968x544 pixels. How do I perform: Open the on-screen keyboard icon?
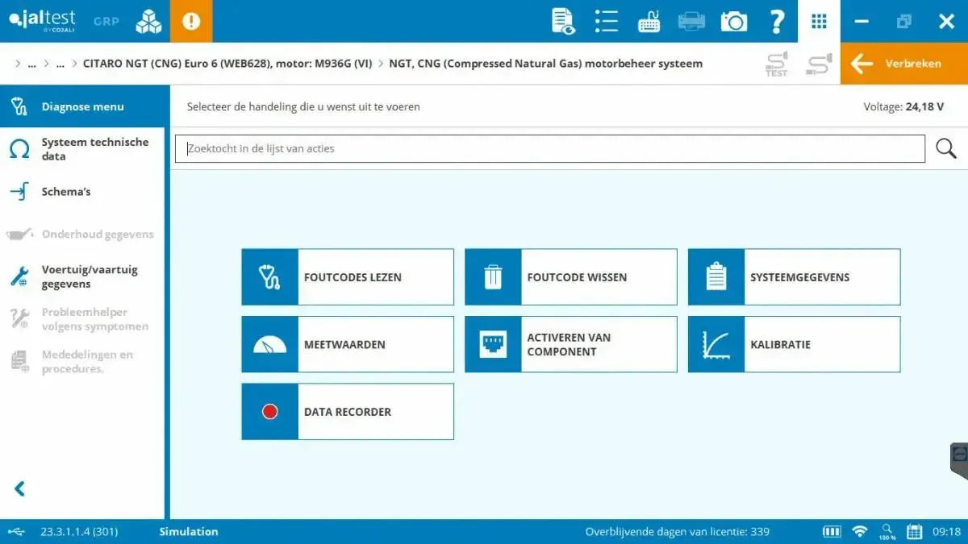coord(649,21)
